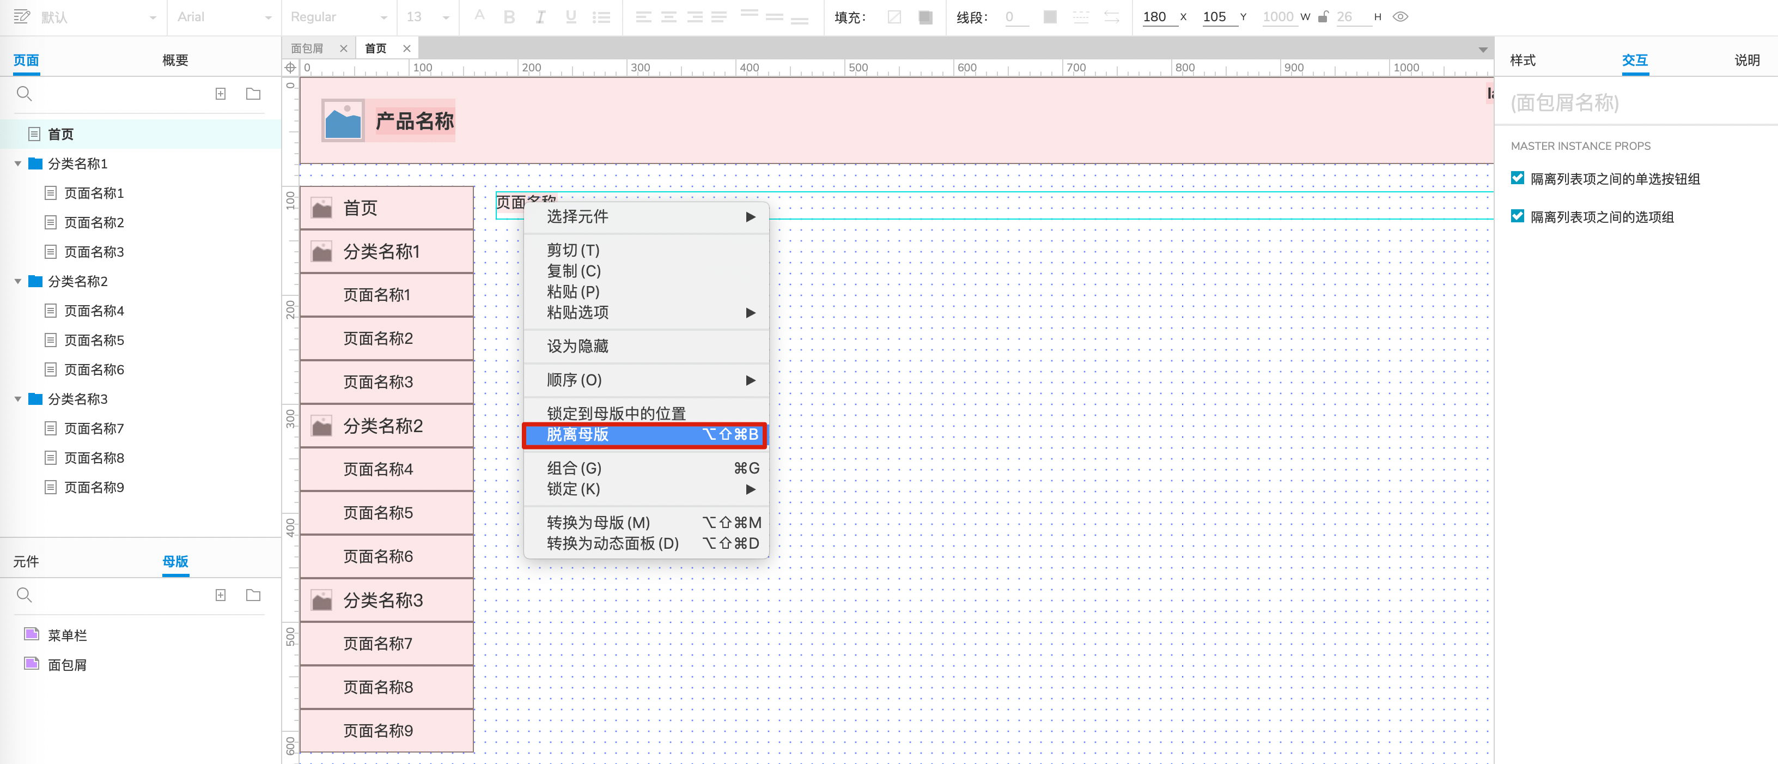Expand the 粘贴选项 submenu
This screenshot has width=1778, height=764.
click(x=646, y=312)
